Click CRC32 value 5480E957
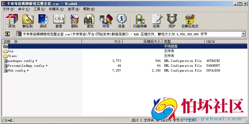The height and width of the screenshot is (124, 249). coord(213,66)
